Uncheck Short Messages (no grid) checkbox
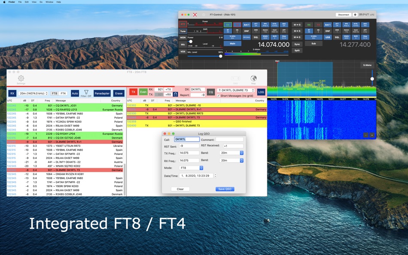408x255 pixels. (218, 96)
